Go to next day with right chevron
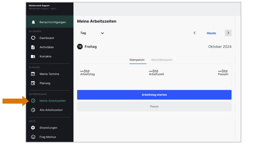This screenshot has width=267, height=144. coord(228,33)
